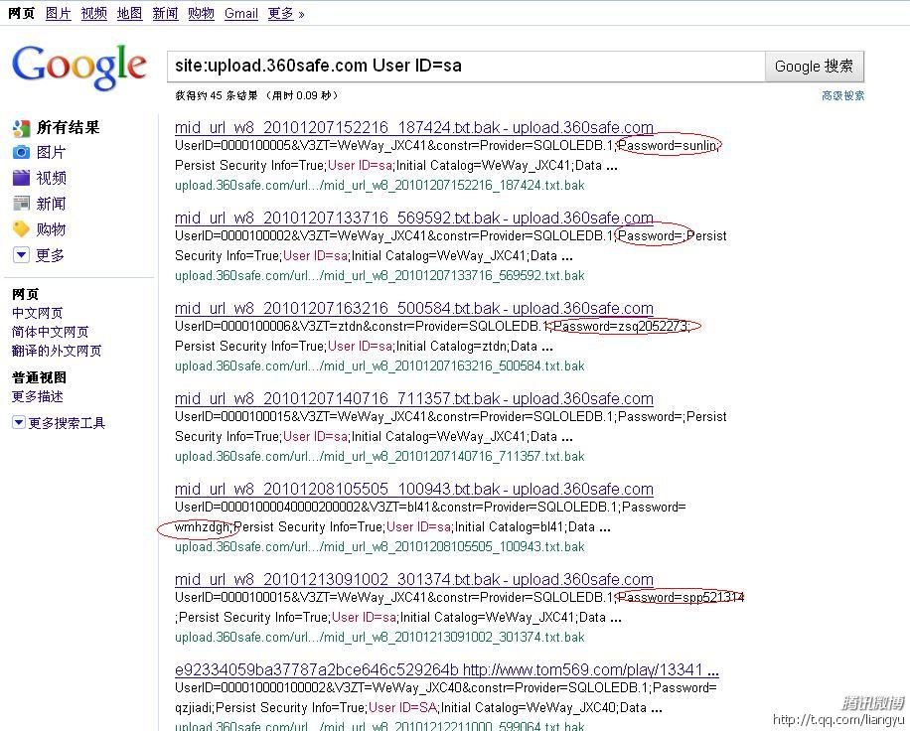Filter by 中文网页 in sidebar
Screen dimensions: 910x731
[37, 313]
